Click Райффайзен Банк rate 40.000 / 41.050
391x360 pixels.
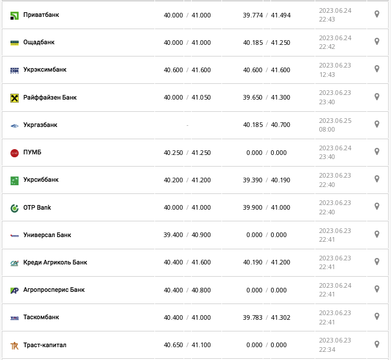[x=187, y=98]
